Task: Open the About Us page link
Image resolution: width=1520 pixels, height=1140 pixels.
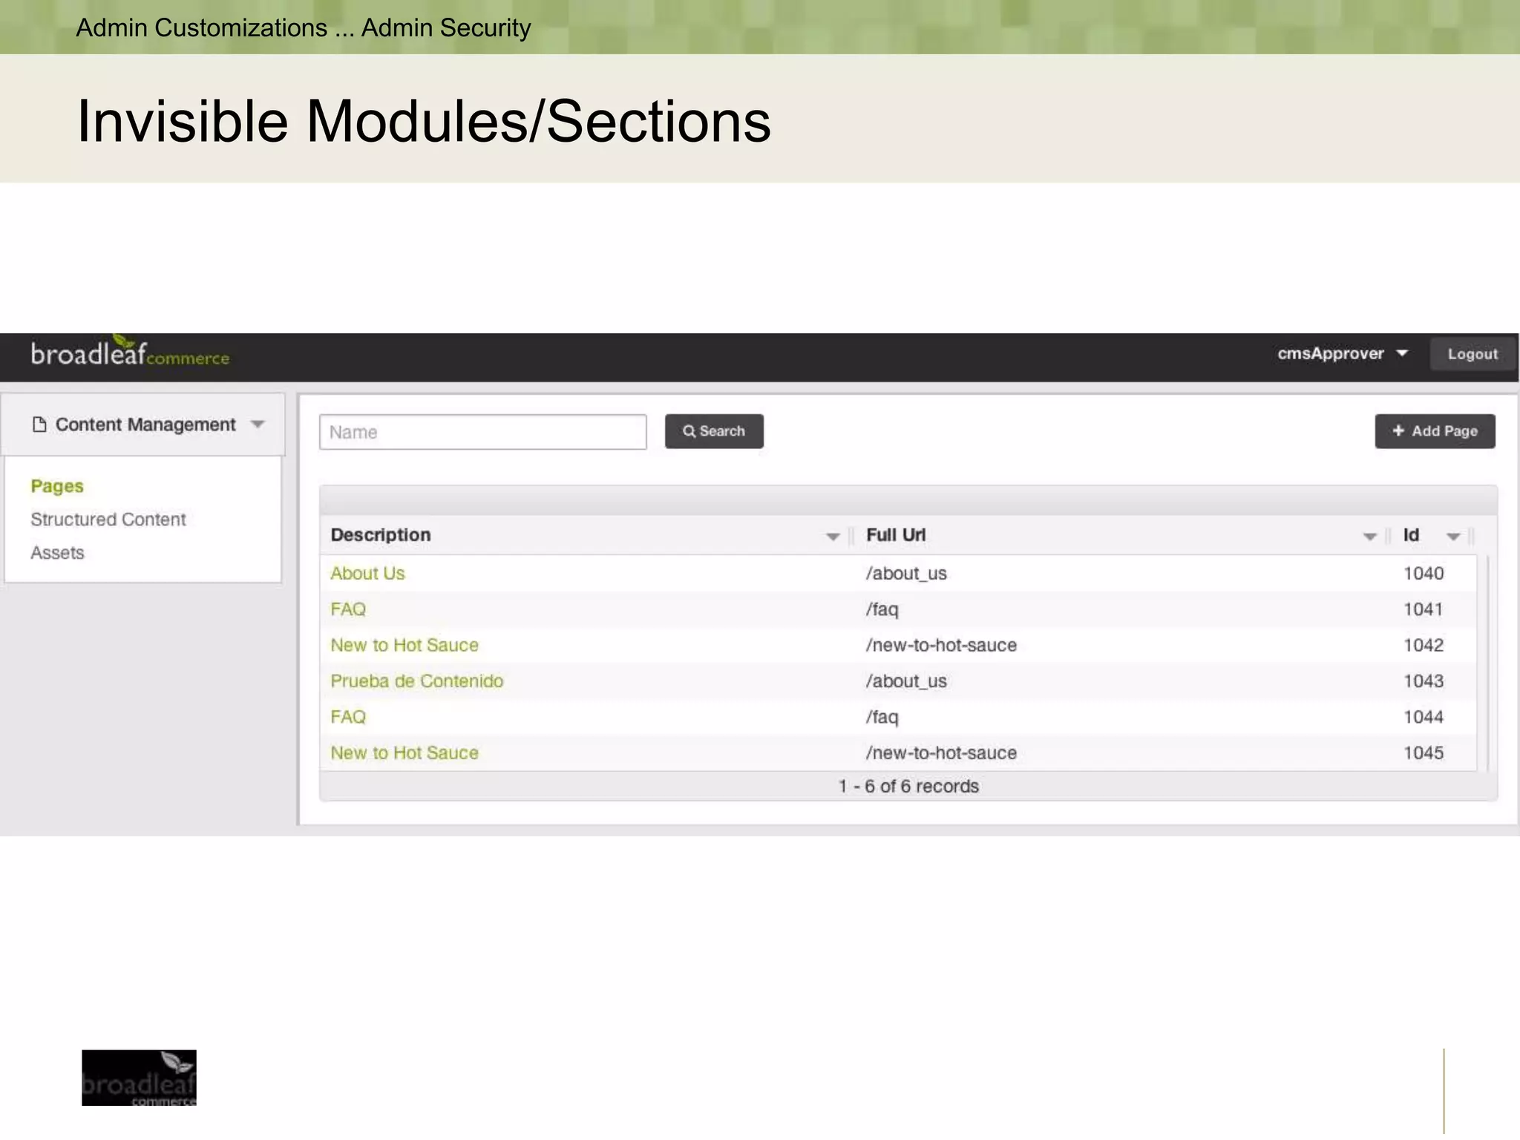Action: [367, 574]
